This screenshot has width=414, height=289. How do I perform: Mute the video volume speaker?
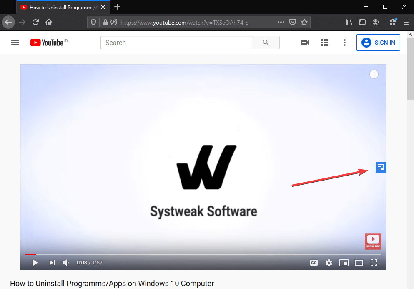click(x=66, y=263)
